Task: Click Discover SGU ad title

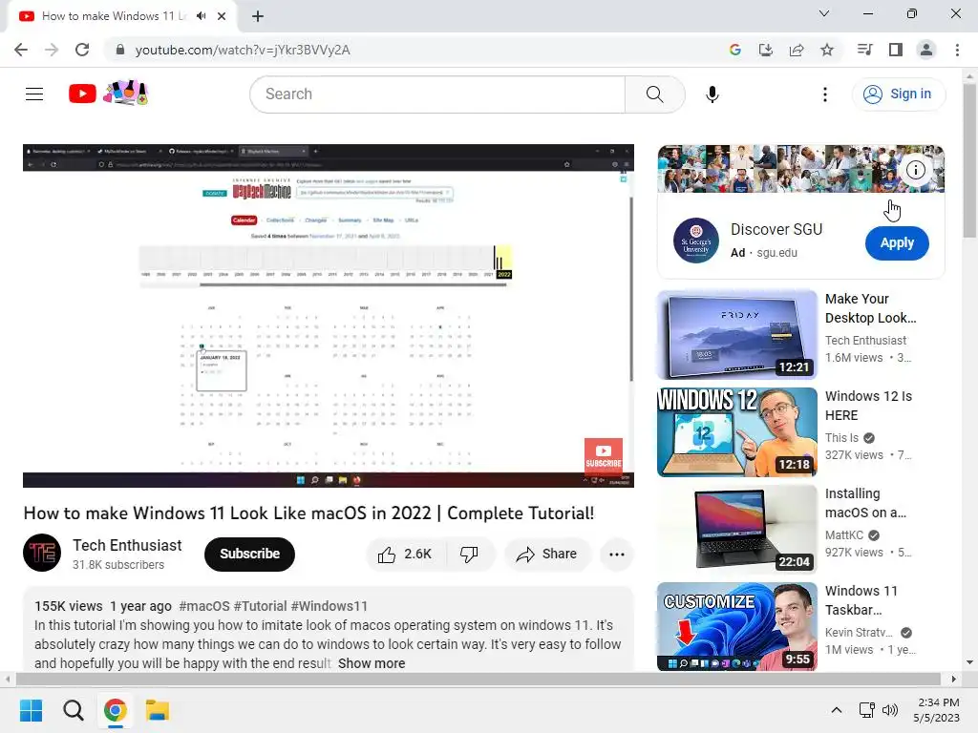Action: coord(776,229)
